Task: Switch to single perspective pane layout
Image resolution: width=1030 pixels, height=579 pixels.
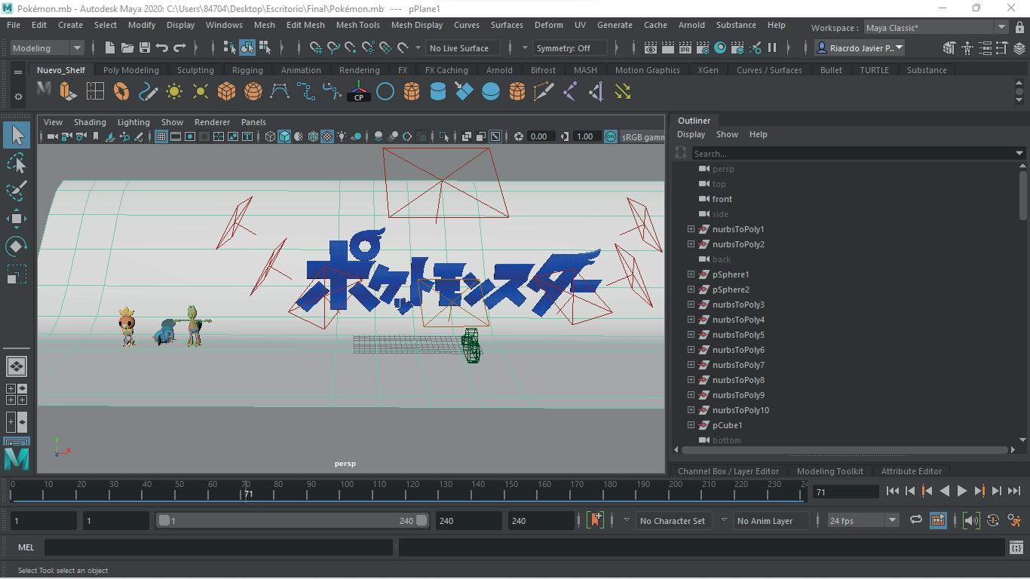Action: (x=17, y=366)
